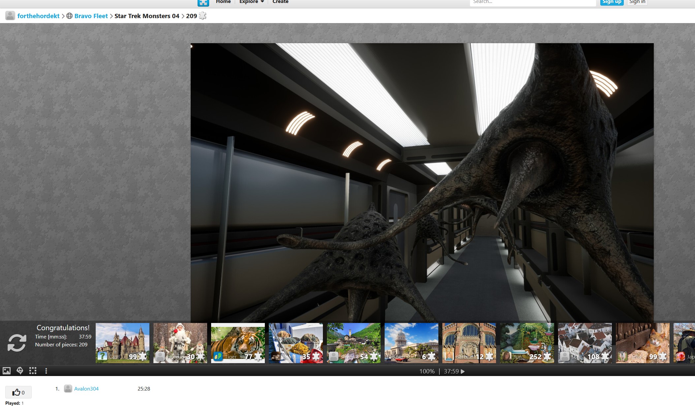
Task: Open the Create menu item
Action: coord(280,2)
